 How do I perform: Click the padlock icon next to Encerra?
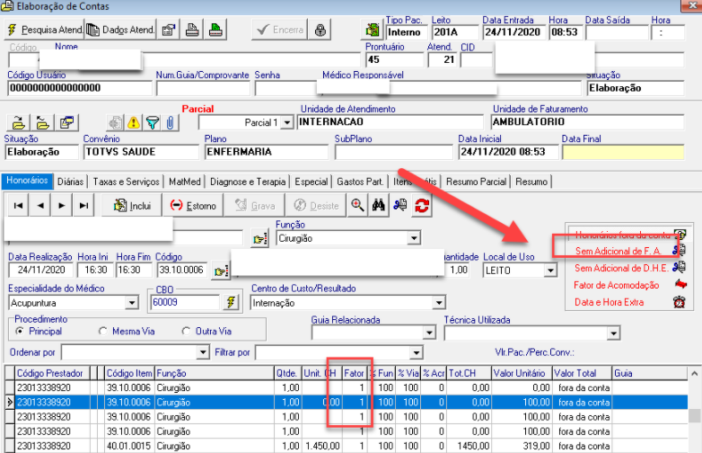[320, 30]
